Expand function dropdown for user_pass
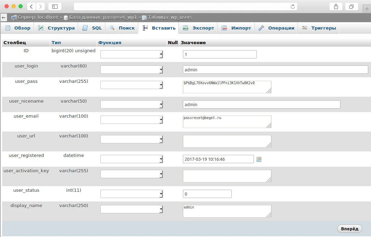Screen dimensions: 371x237 [x=132, y=85]
